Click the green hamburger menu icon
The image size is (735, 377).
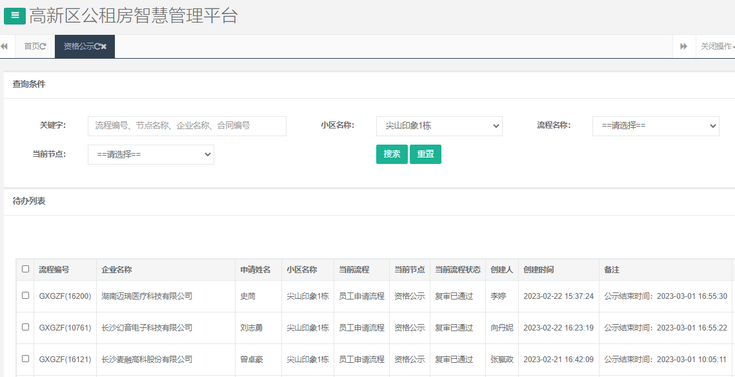(x=14, y=15)
